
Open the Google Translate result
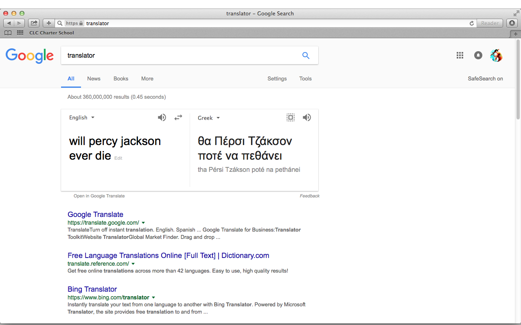point(95,214)
